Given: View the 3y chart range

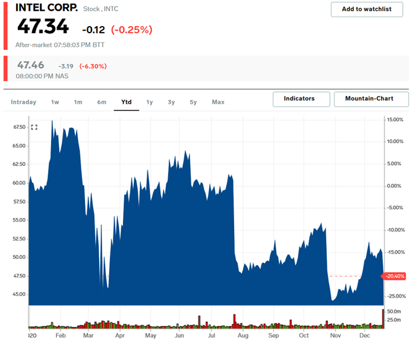Looking at the screenshot, I should pyautogui.click(x=171, y=102).
